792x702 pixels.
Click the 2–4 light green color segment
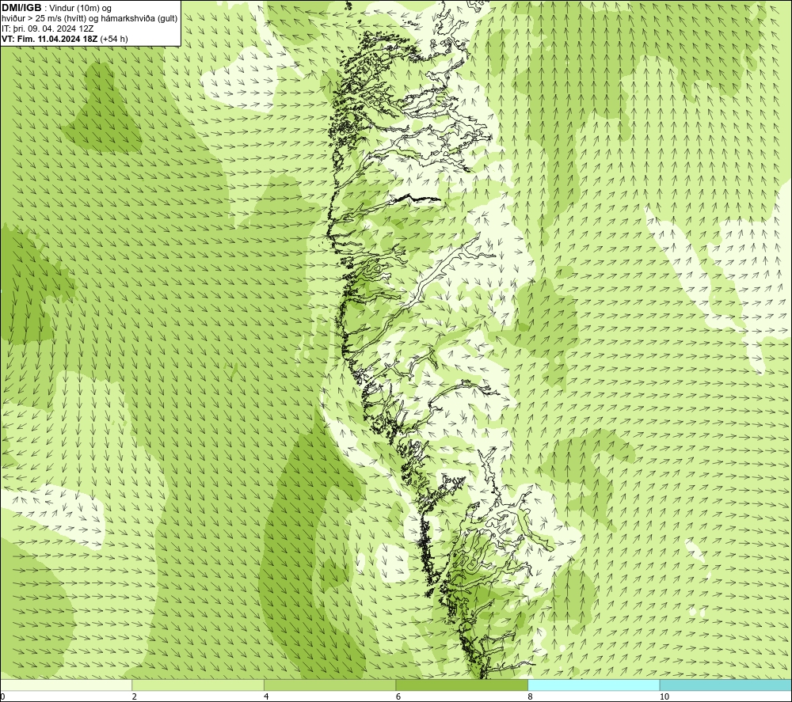pyautogui.click(x=198, y=685)
